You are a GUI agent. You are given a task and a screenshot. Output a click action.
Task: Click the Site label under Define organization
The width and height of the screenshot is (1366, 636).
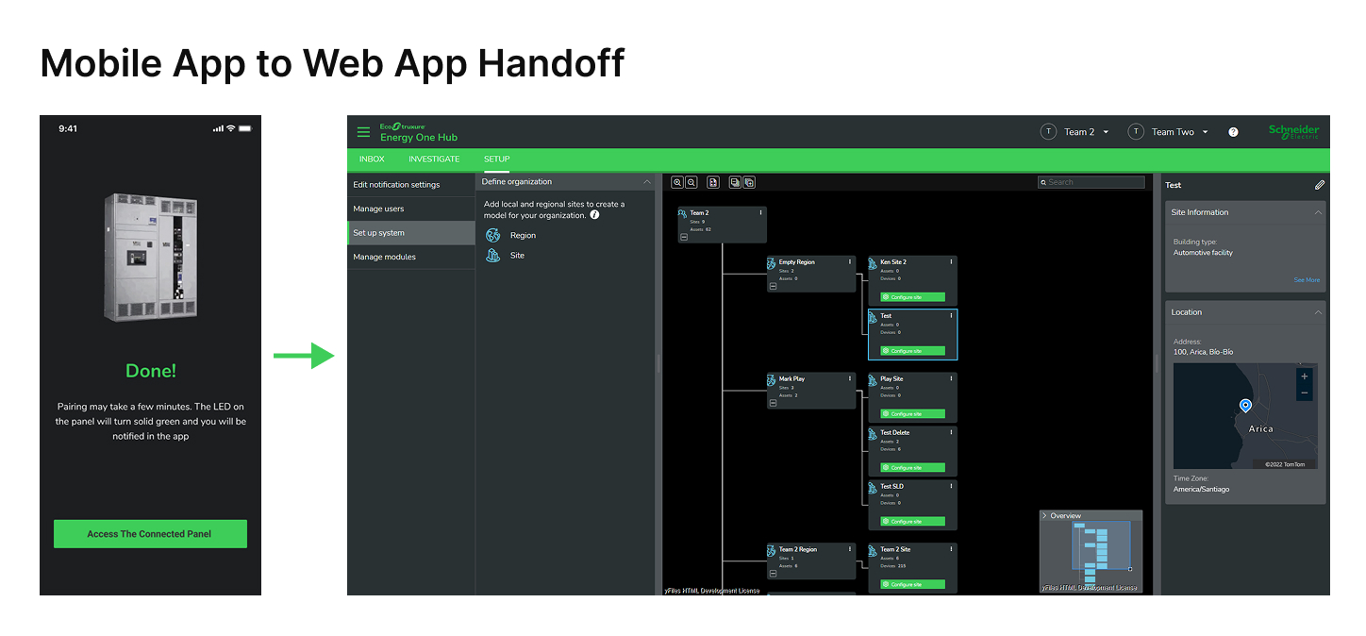pos(517,256)
